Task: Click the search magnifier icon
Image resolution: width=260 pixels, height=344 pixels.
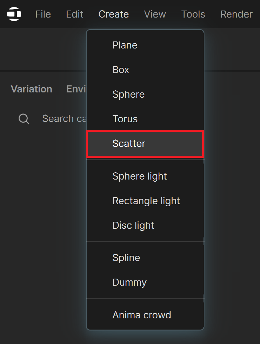Action: [x=24, y=119]
